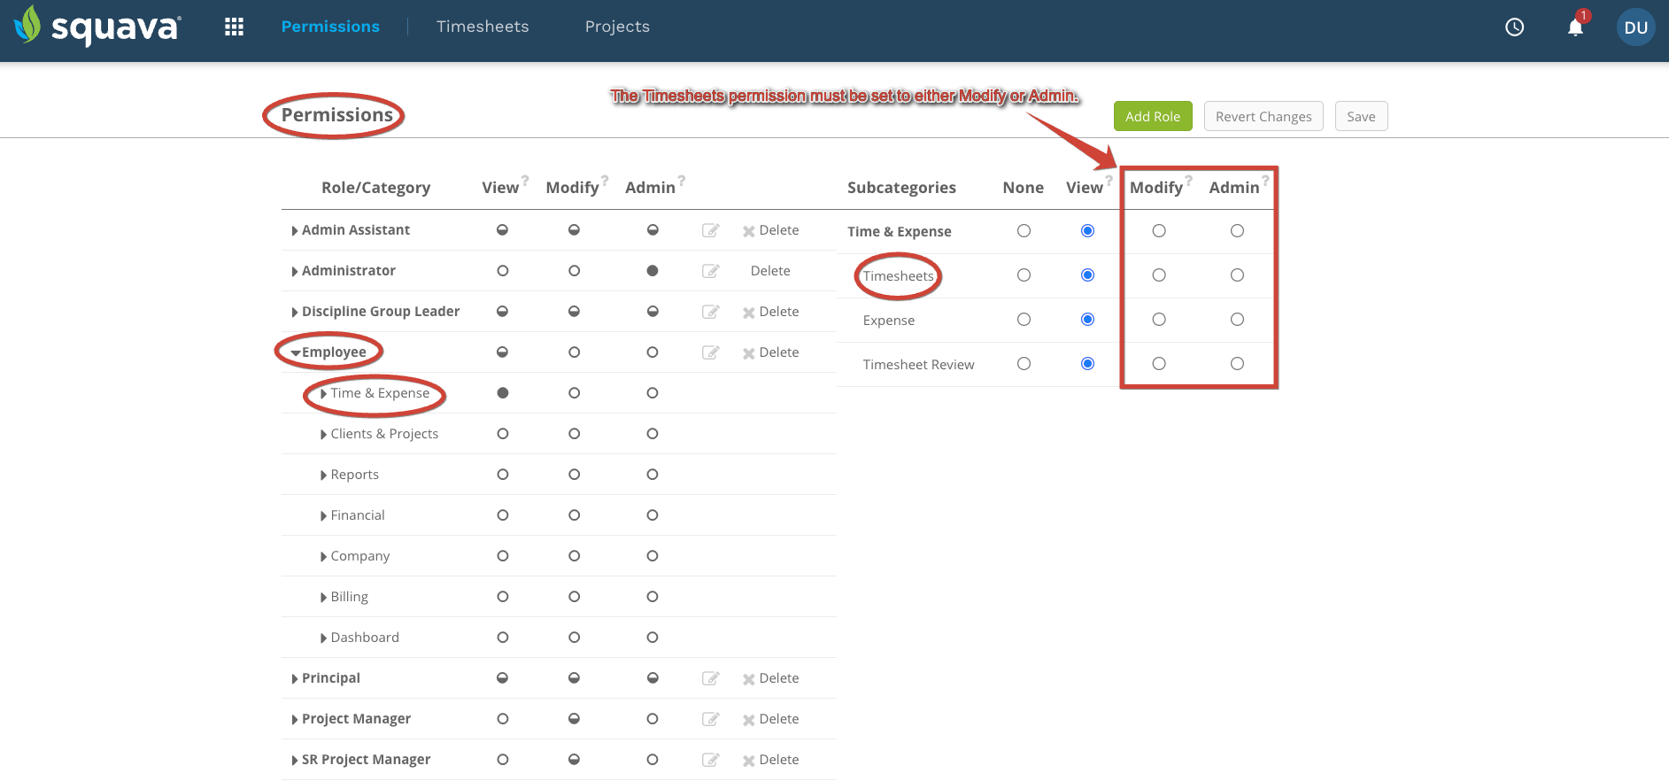Screen dimensions: 1669x781
Task: Click the help question mark beside Modify subcategory
Action: (x=1189, y=180)
